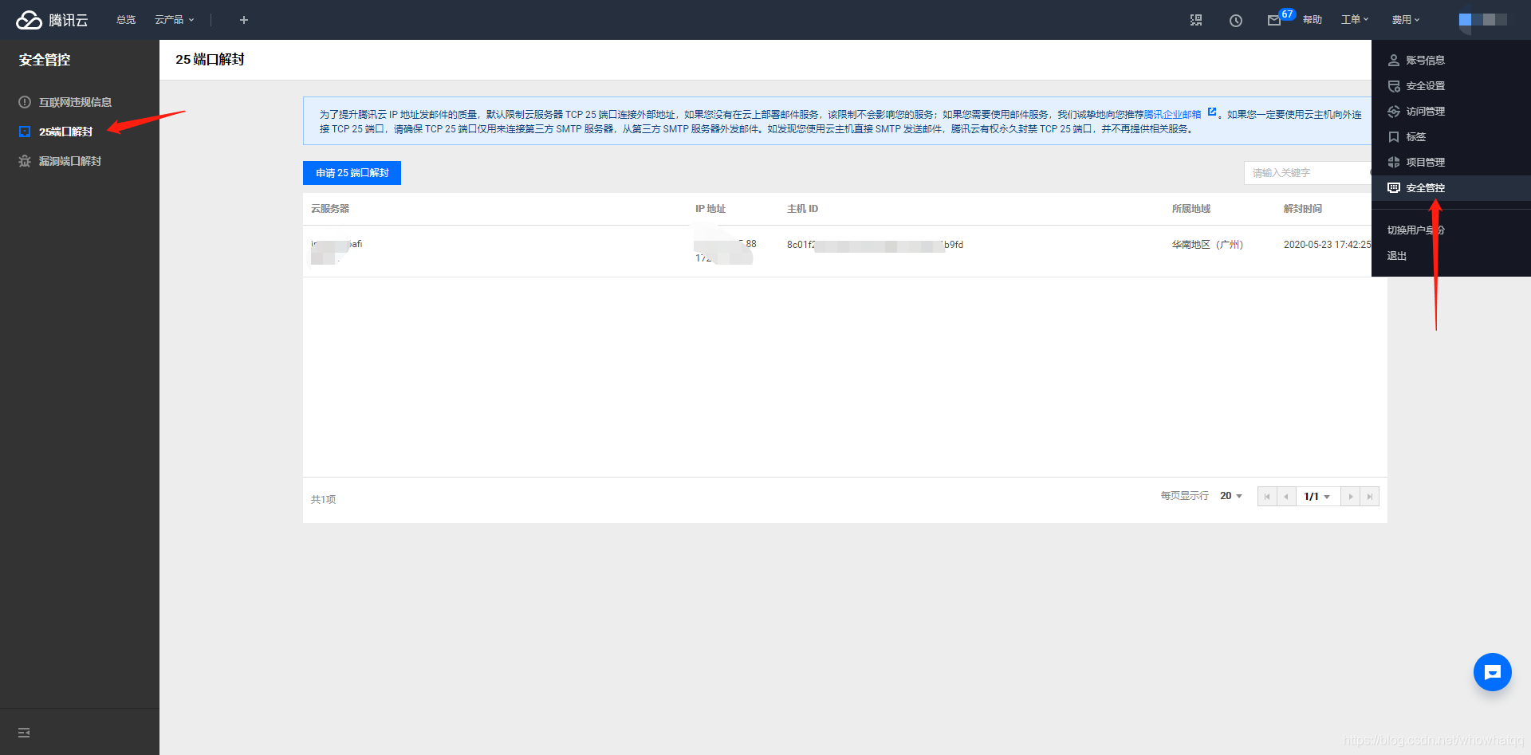Click 退出 to log out
The width and height of the screenshot is (1531, 755).
click(x=1397, y=256)
